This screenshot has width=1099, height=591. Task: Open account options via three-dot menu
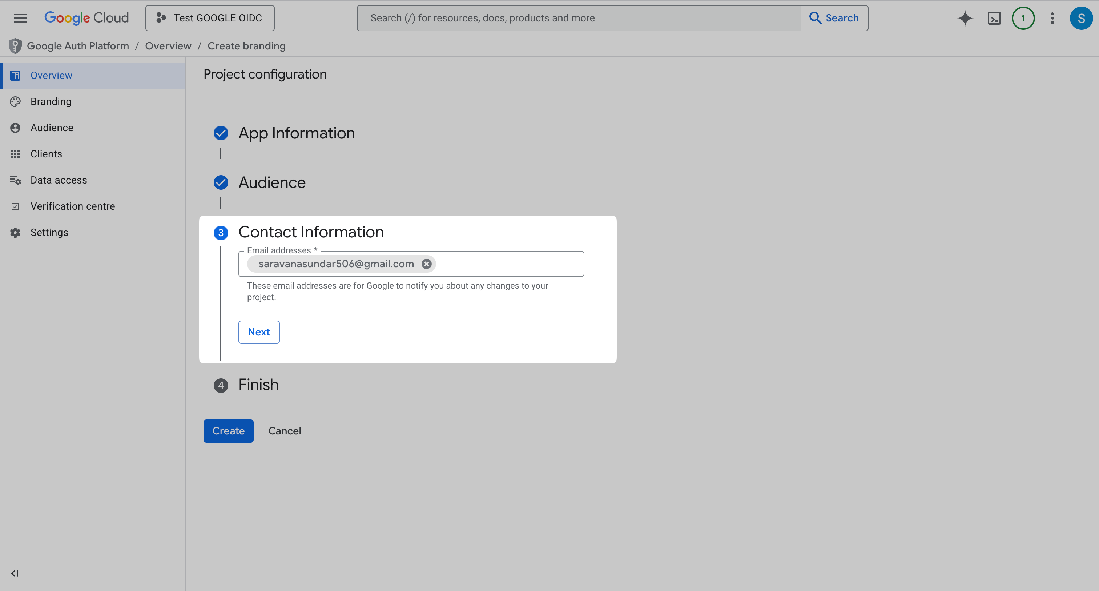coord(1052,18)
